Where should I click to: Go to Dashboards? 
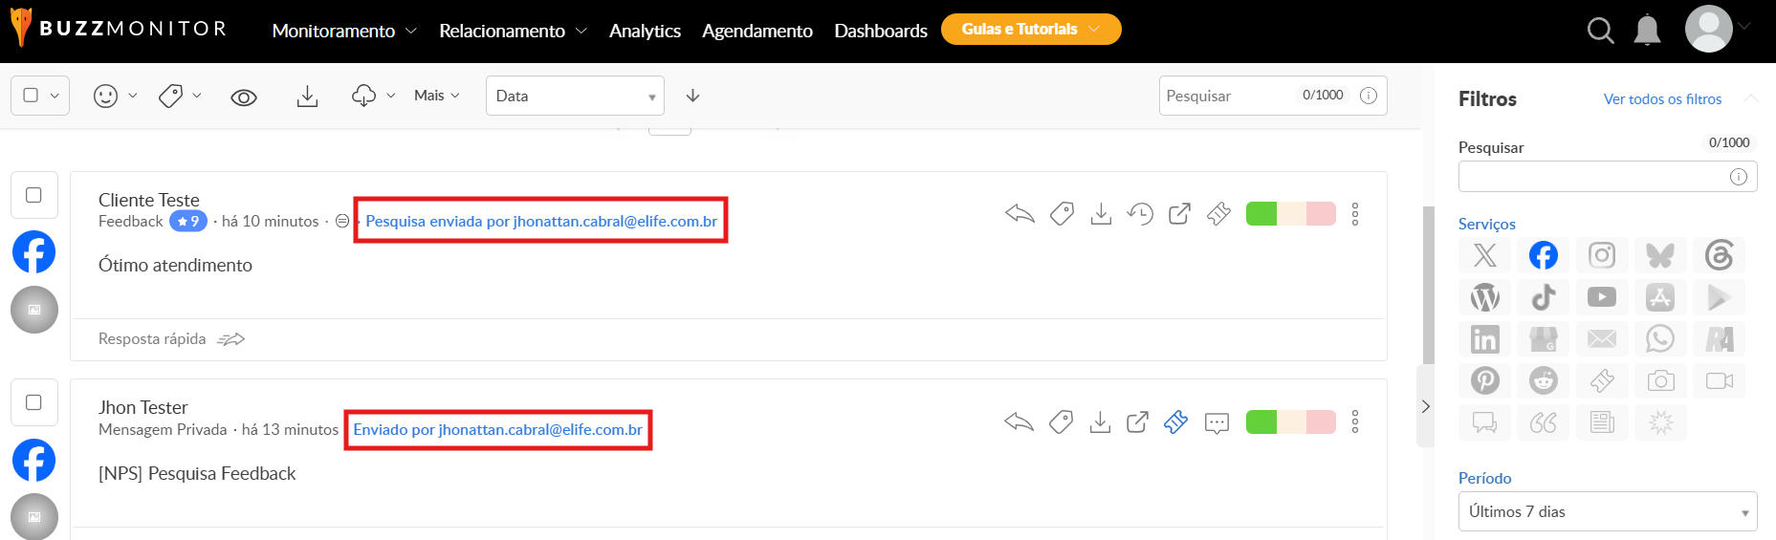point(881,31)
